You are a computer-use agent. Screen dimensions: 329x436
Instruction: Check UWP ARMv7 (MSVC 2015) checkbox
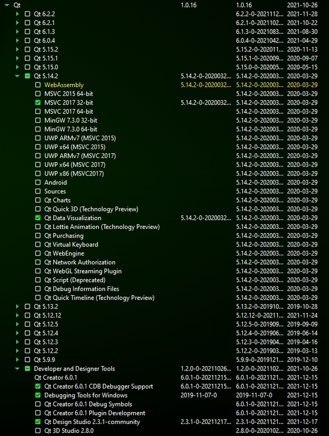pyautogui.click(x=38, y=138)
